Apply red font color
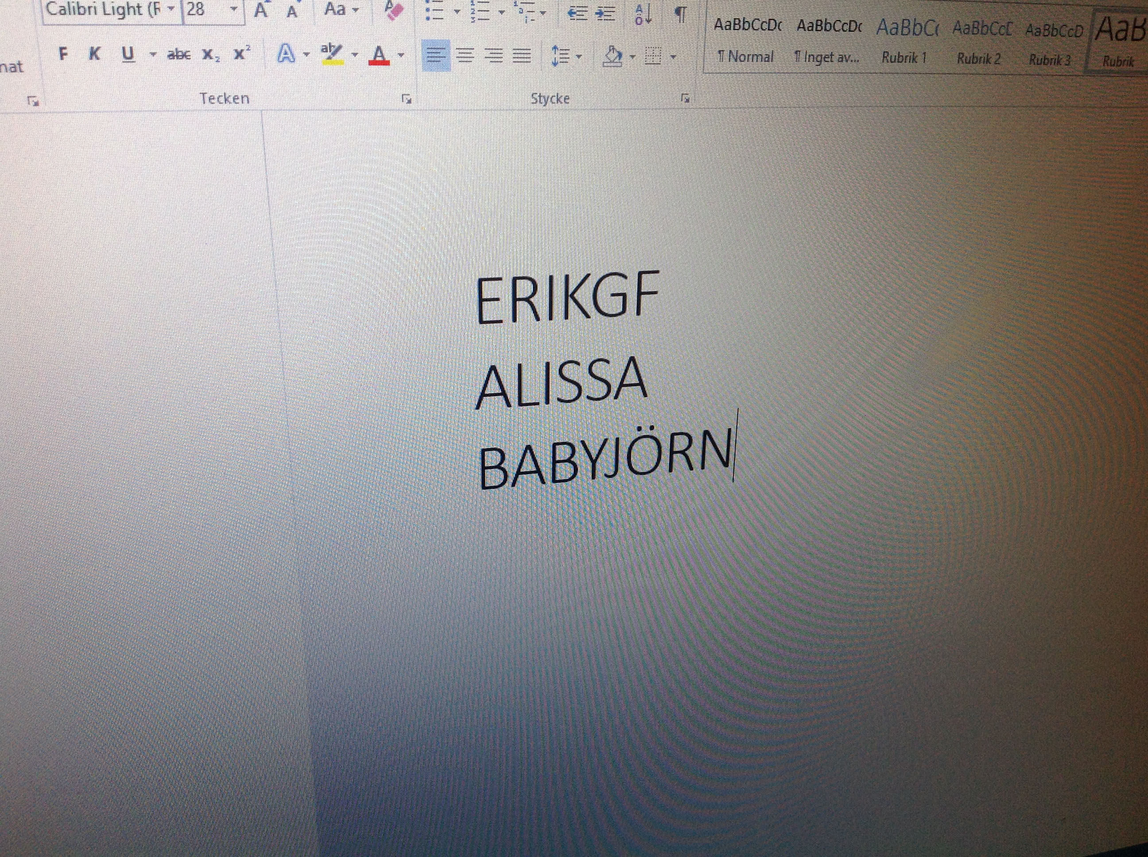The width and height of the screenshot is (1148, 857). [380, 54]
